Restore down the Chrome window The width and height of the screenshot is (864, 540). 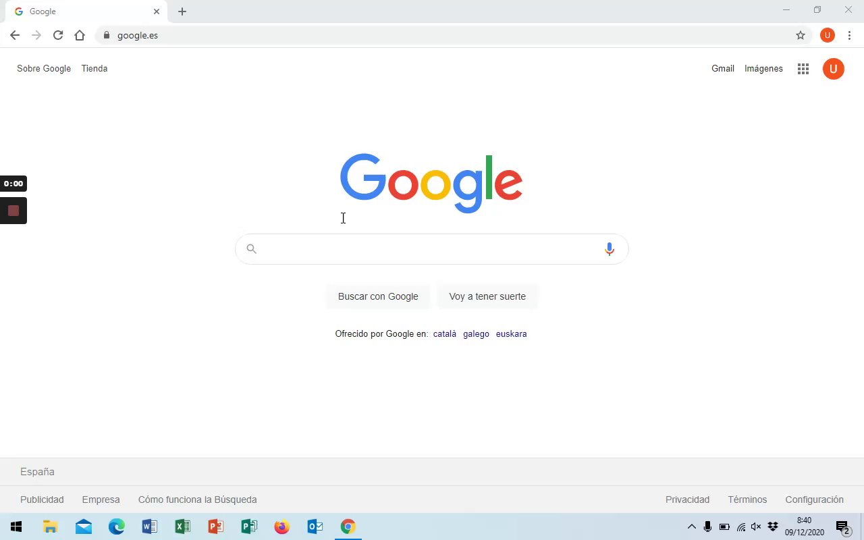click(817, 9)
